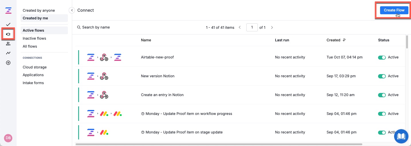The height and width of the screenshot is (146, 411).
Task: Click the Create Flow button
Action: pyautogui.click(x=394, y=10)
